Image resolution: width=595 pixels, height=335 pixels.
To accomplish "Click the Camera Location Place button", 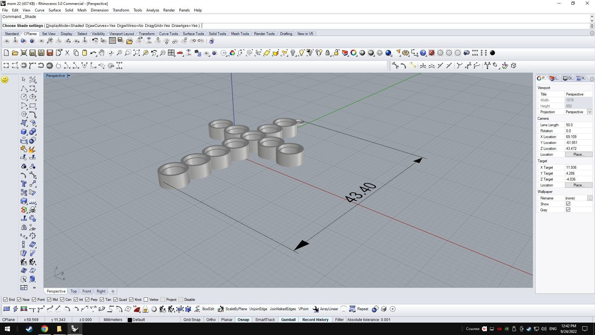I will pyautogui.click(x=579, y=154).
